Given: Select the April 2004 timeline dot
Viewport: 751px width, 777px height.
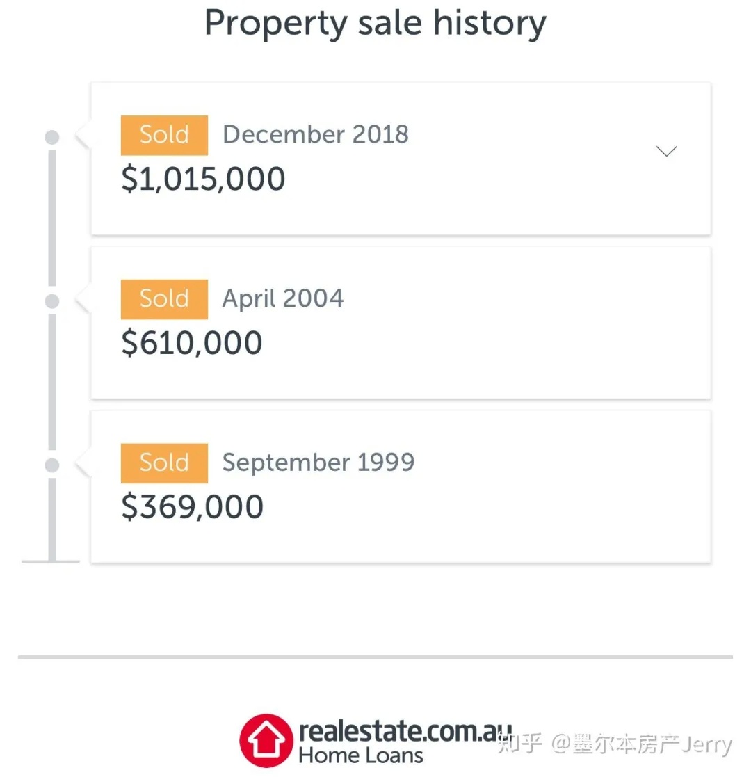Looking at the screenshot, I should [52, 301].
